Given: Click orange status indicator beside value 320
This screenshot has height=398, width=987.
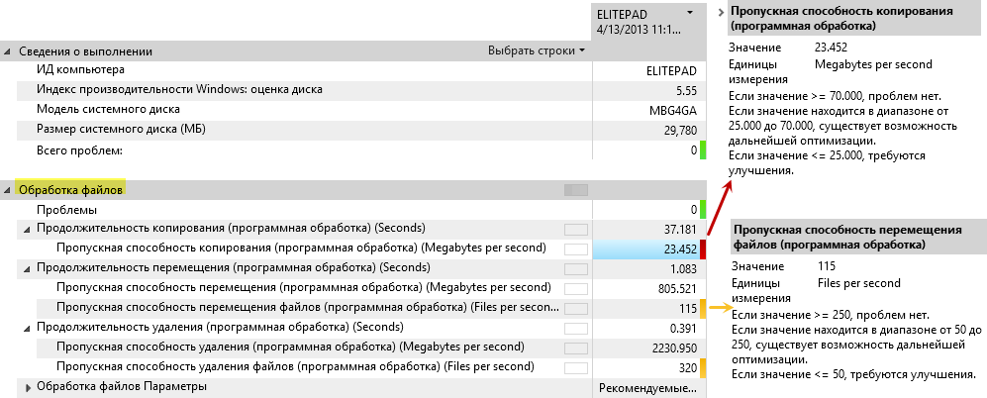Looking at the screenshot, I should click(x=703, y=367).
